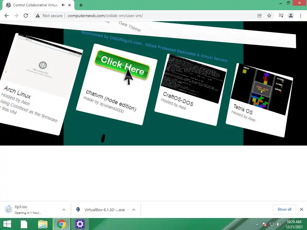Open the chatvm (node edition) Click Here card

tap(117, 84)
